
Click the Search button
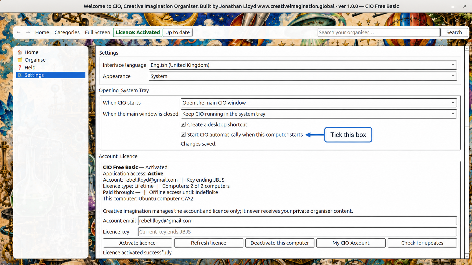tap(454, 32)
